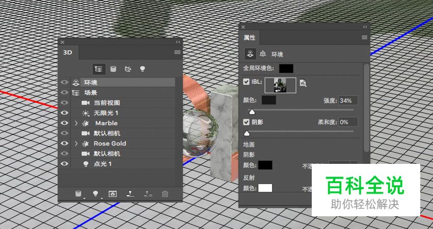Collapse the 3D panel with double arrows
Screen dimensions: 433x229
point(178,42)
